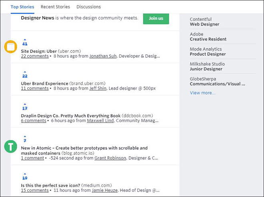Screen dimensions: 264x197
Task: Open Is this the perfect save icon?
Action: point(50,185)
